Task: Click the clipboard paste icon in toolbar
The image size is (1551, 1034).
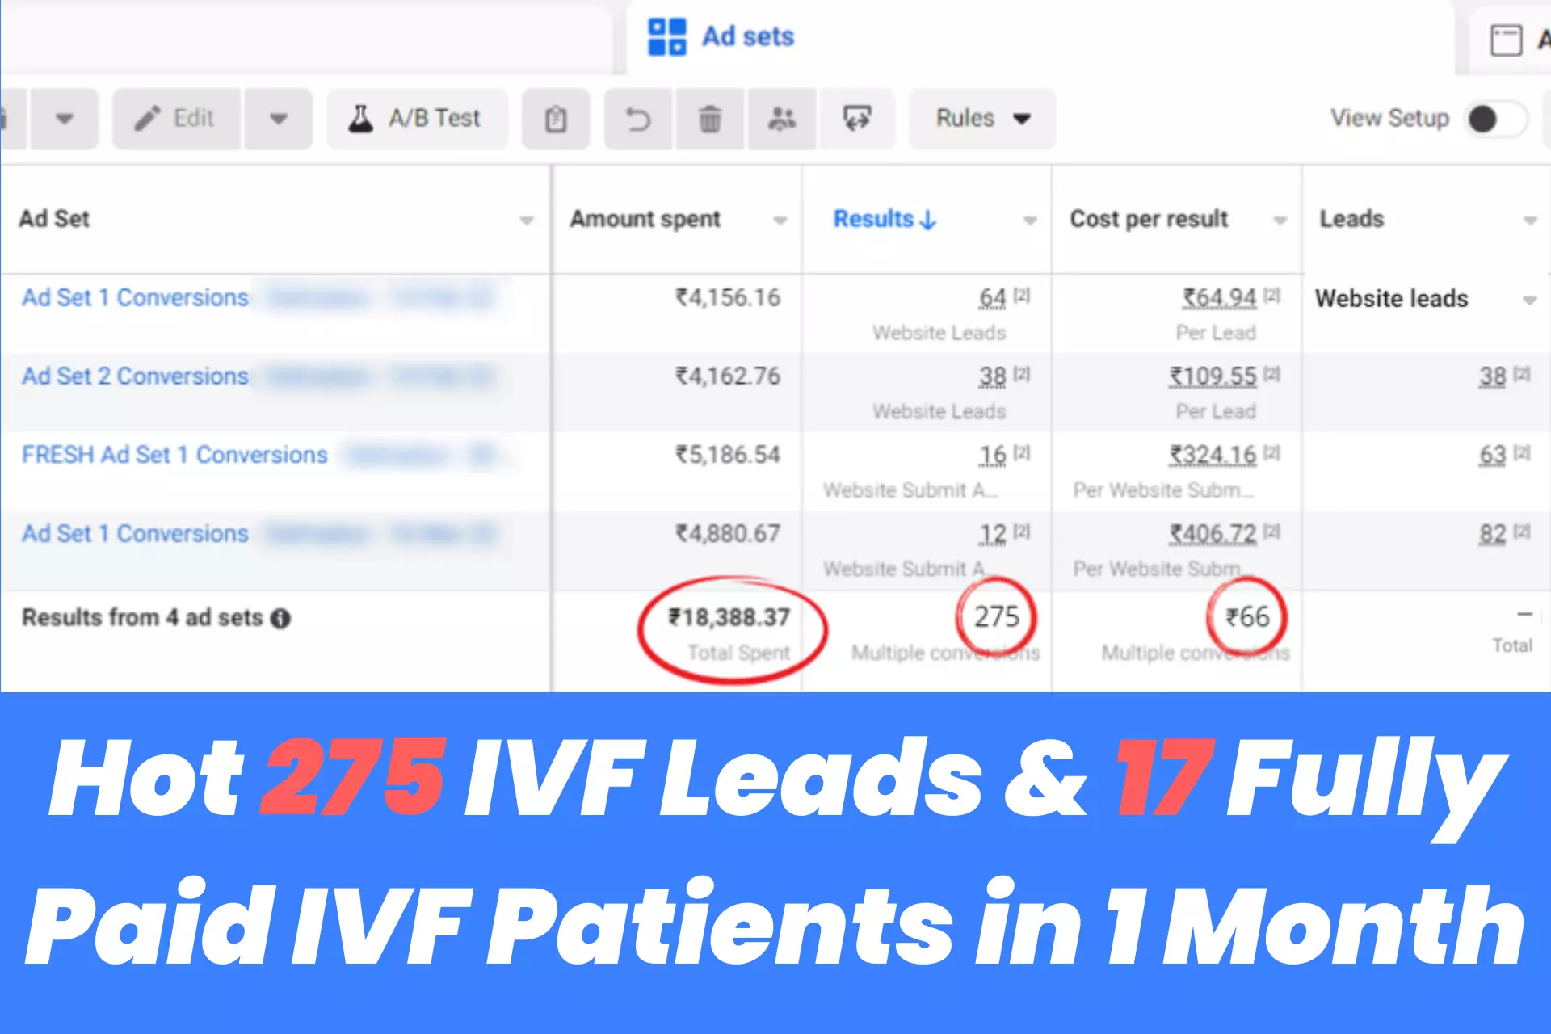Action: [556, 120]
